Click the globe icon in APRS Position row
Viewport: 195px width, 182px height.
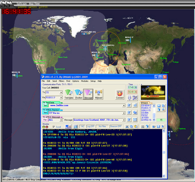135,113
